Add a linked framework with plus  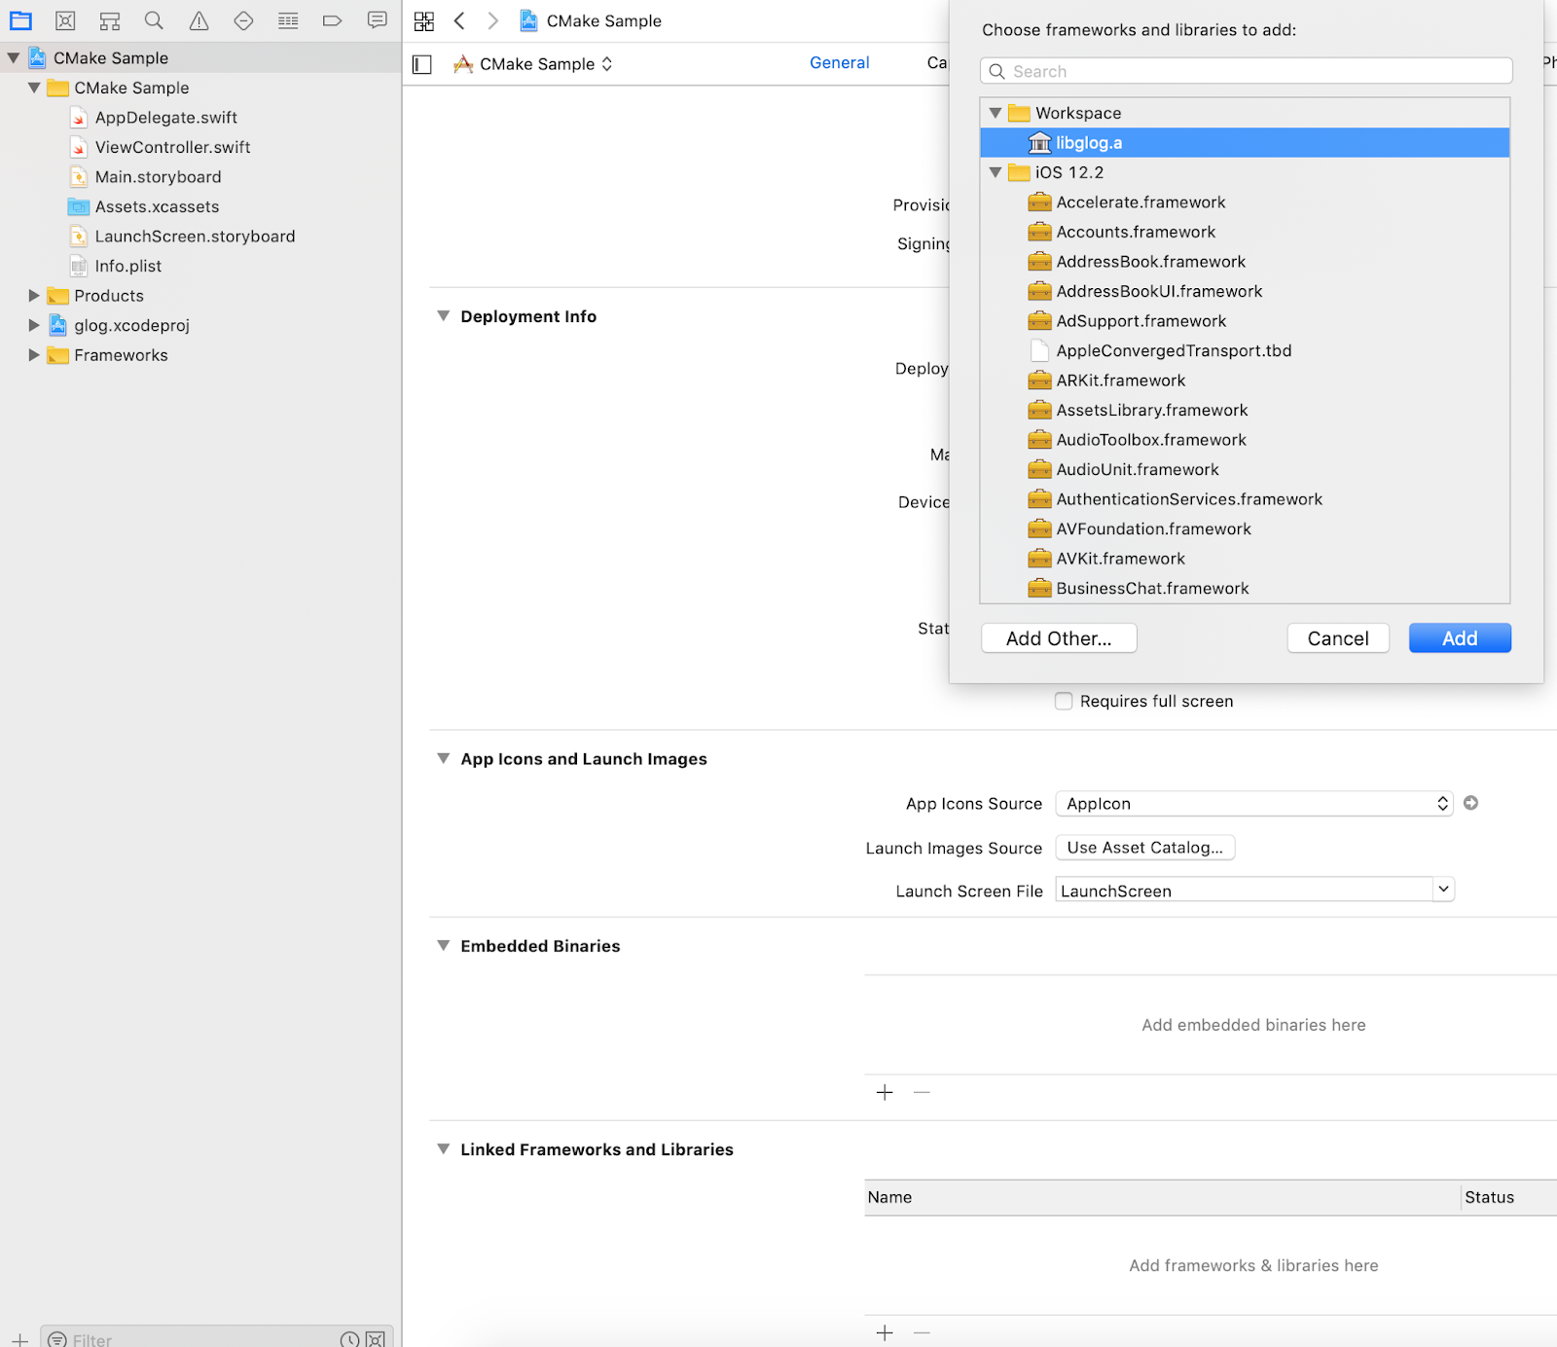coord(885,1332)
